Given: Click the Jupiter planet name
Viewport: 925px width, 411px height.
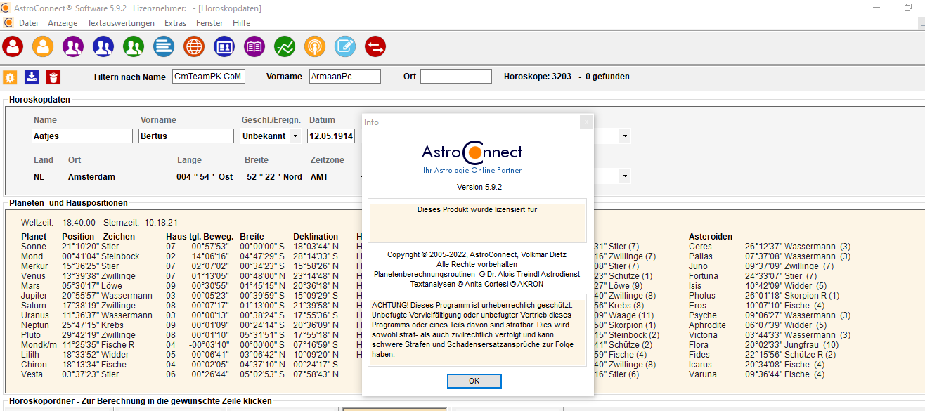Looking at the screenshot, I should 34,296.
